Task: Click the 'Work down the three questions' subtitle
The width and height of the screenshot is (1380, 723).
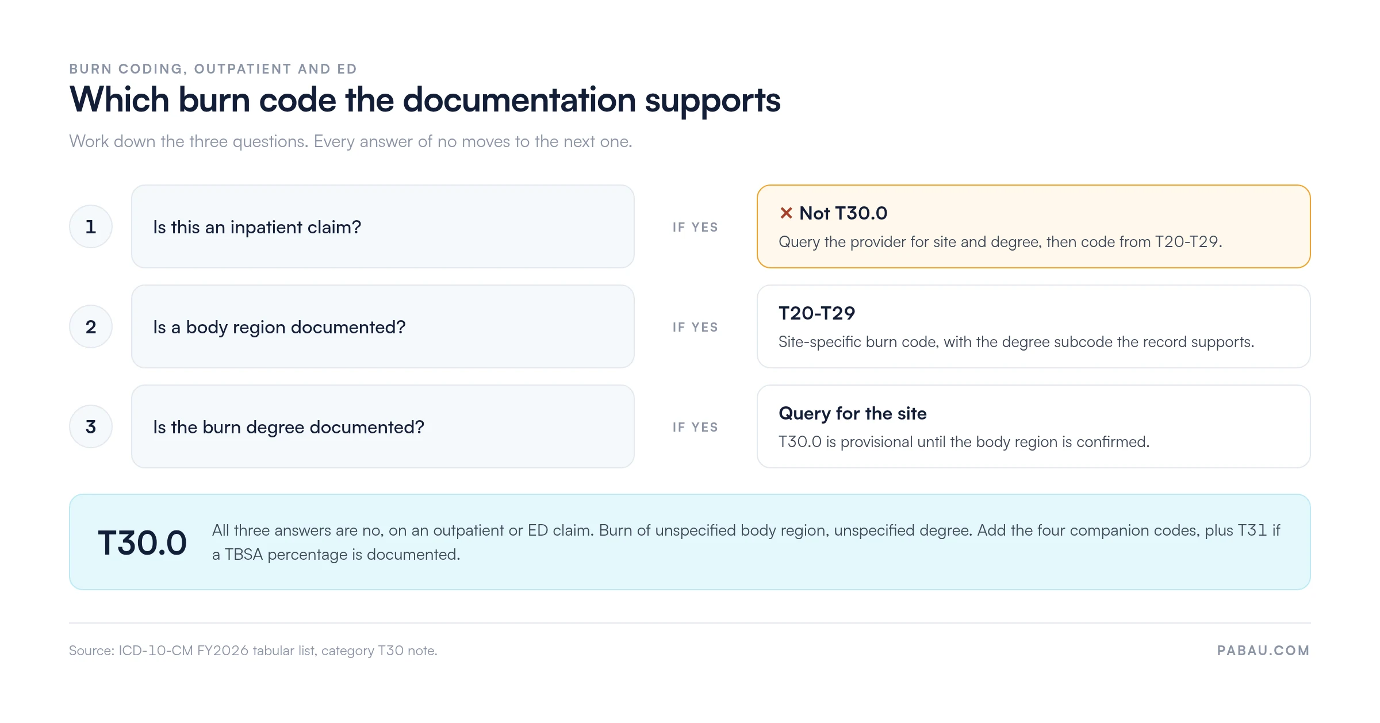Action: pos(351,141)
